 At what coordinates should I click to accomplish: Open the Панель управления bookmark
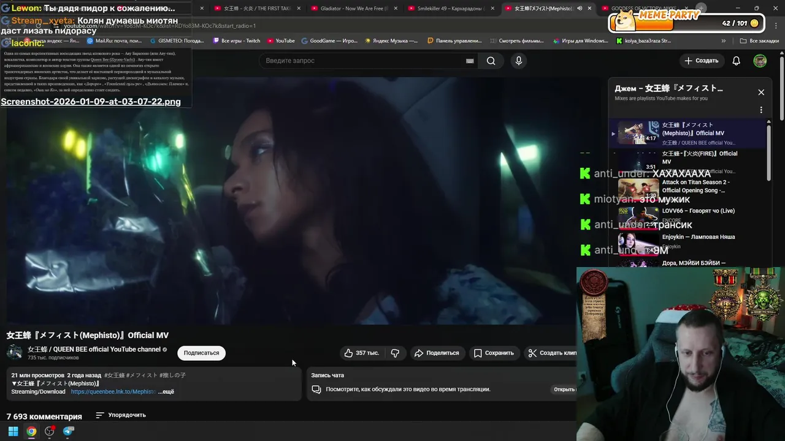point(454,41)
